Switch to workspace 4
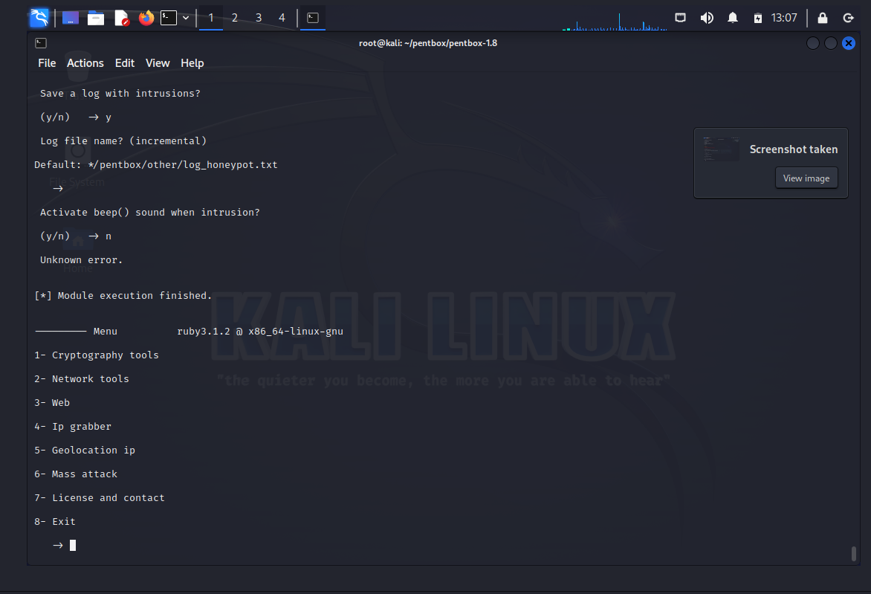Viewport: 871px width, 594px height. click(282, 17)
